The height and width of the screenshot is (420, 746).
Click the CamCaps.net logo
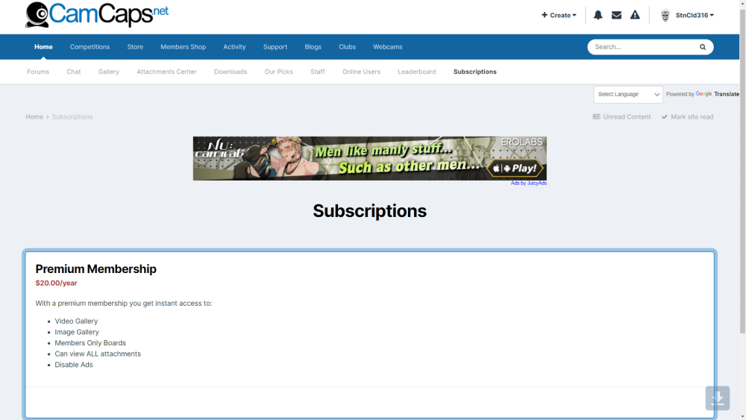(x=97, y=14)
